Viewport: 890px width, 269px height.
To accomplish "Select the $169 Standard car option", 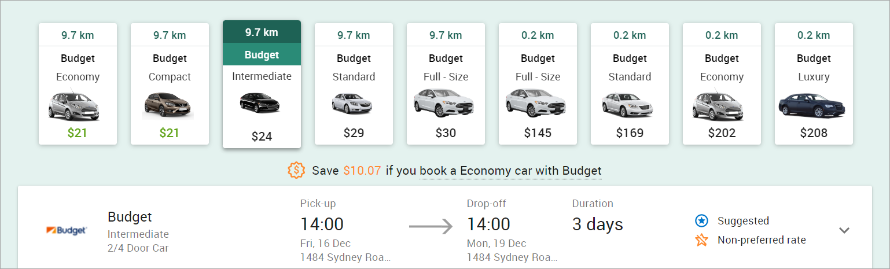I will tap(630, 84).
